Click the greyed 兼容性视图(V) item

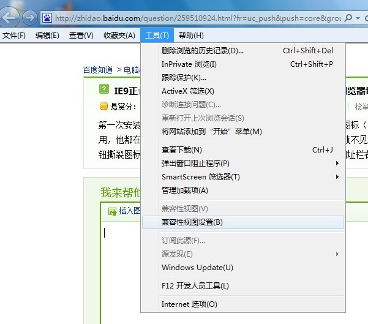pos(243,209)
